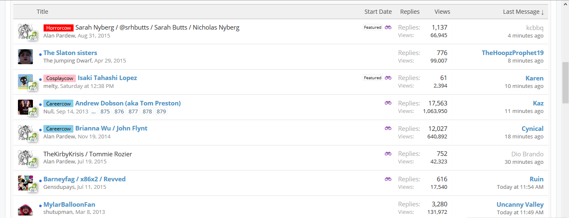Open author Gensdupays' profile link

coord(59,187)
